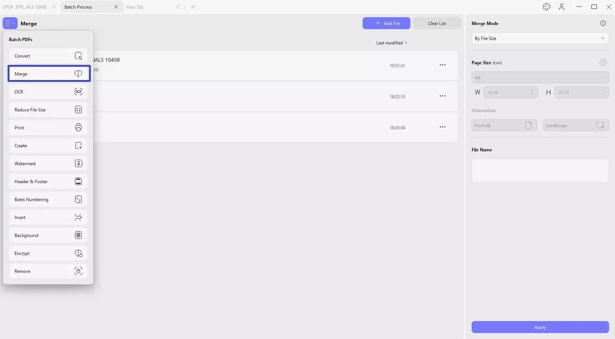The image size is (615, 339).
Task: Open more options for the 18:03:04 file
Action: [x=442, y=127]
